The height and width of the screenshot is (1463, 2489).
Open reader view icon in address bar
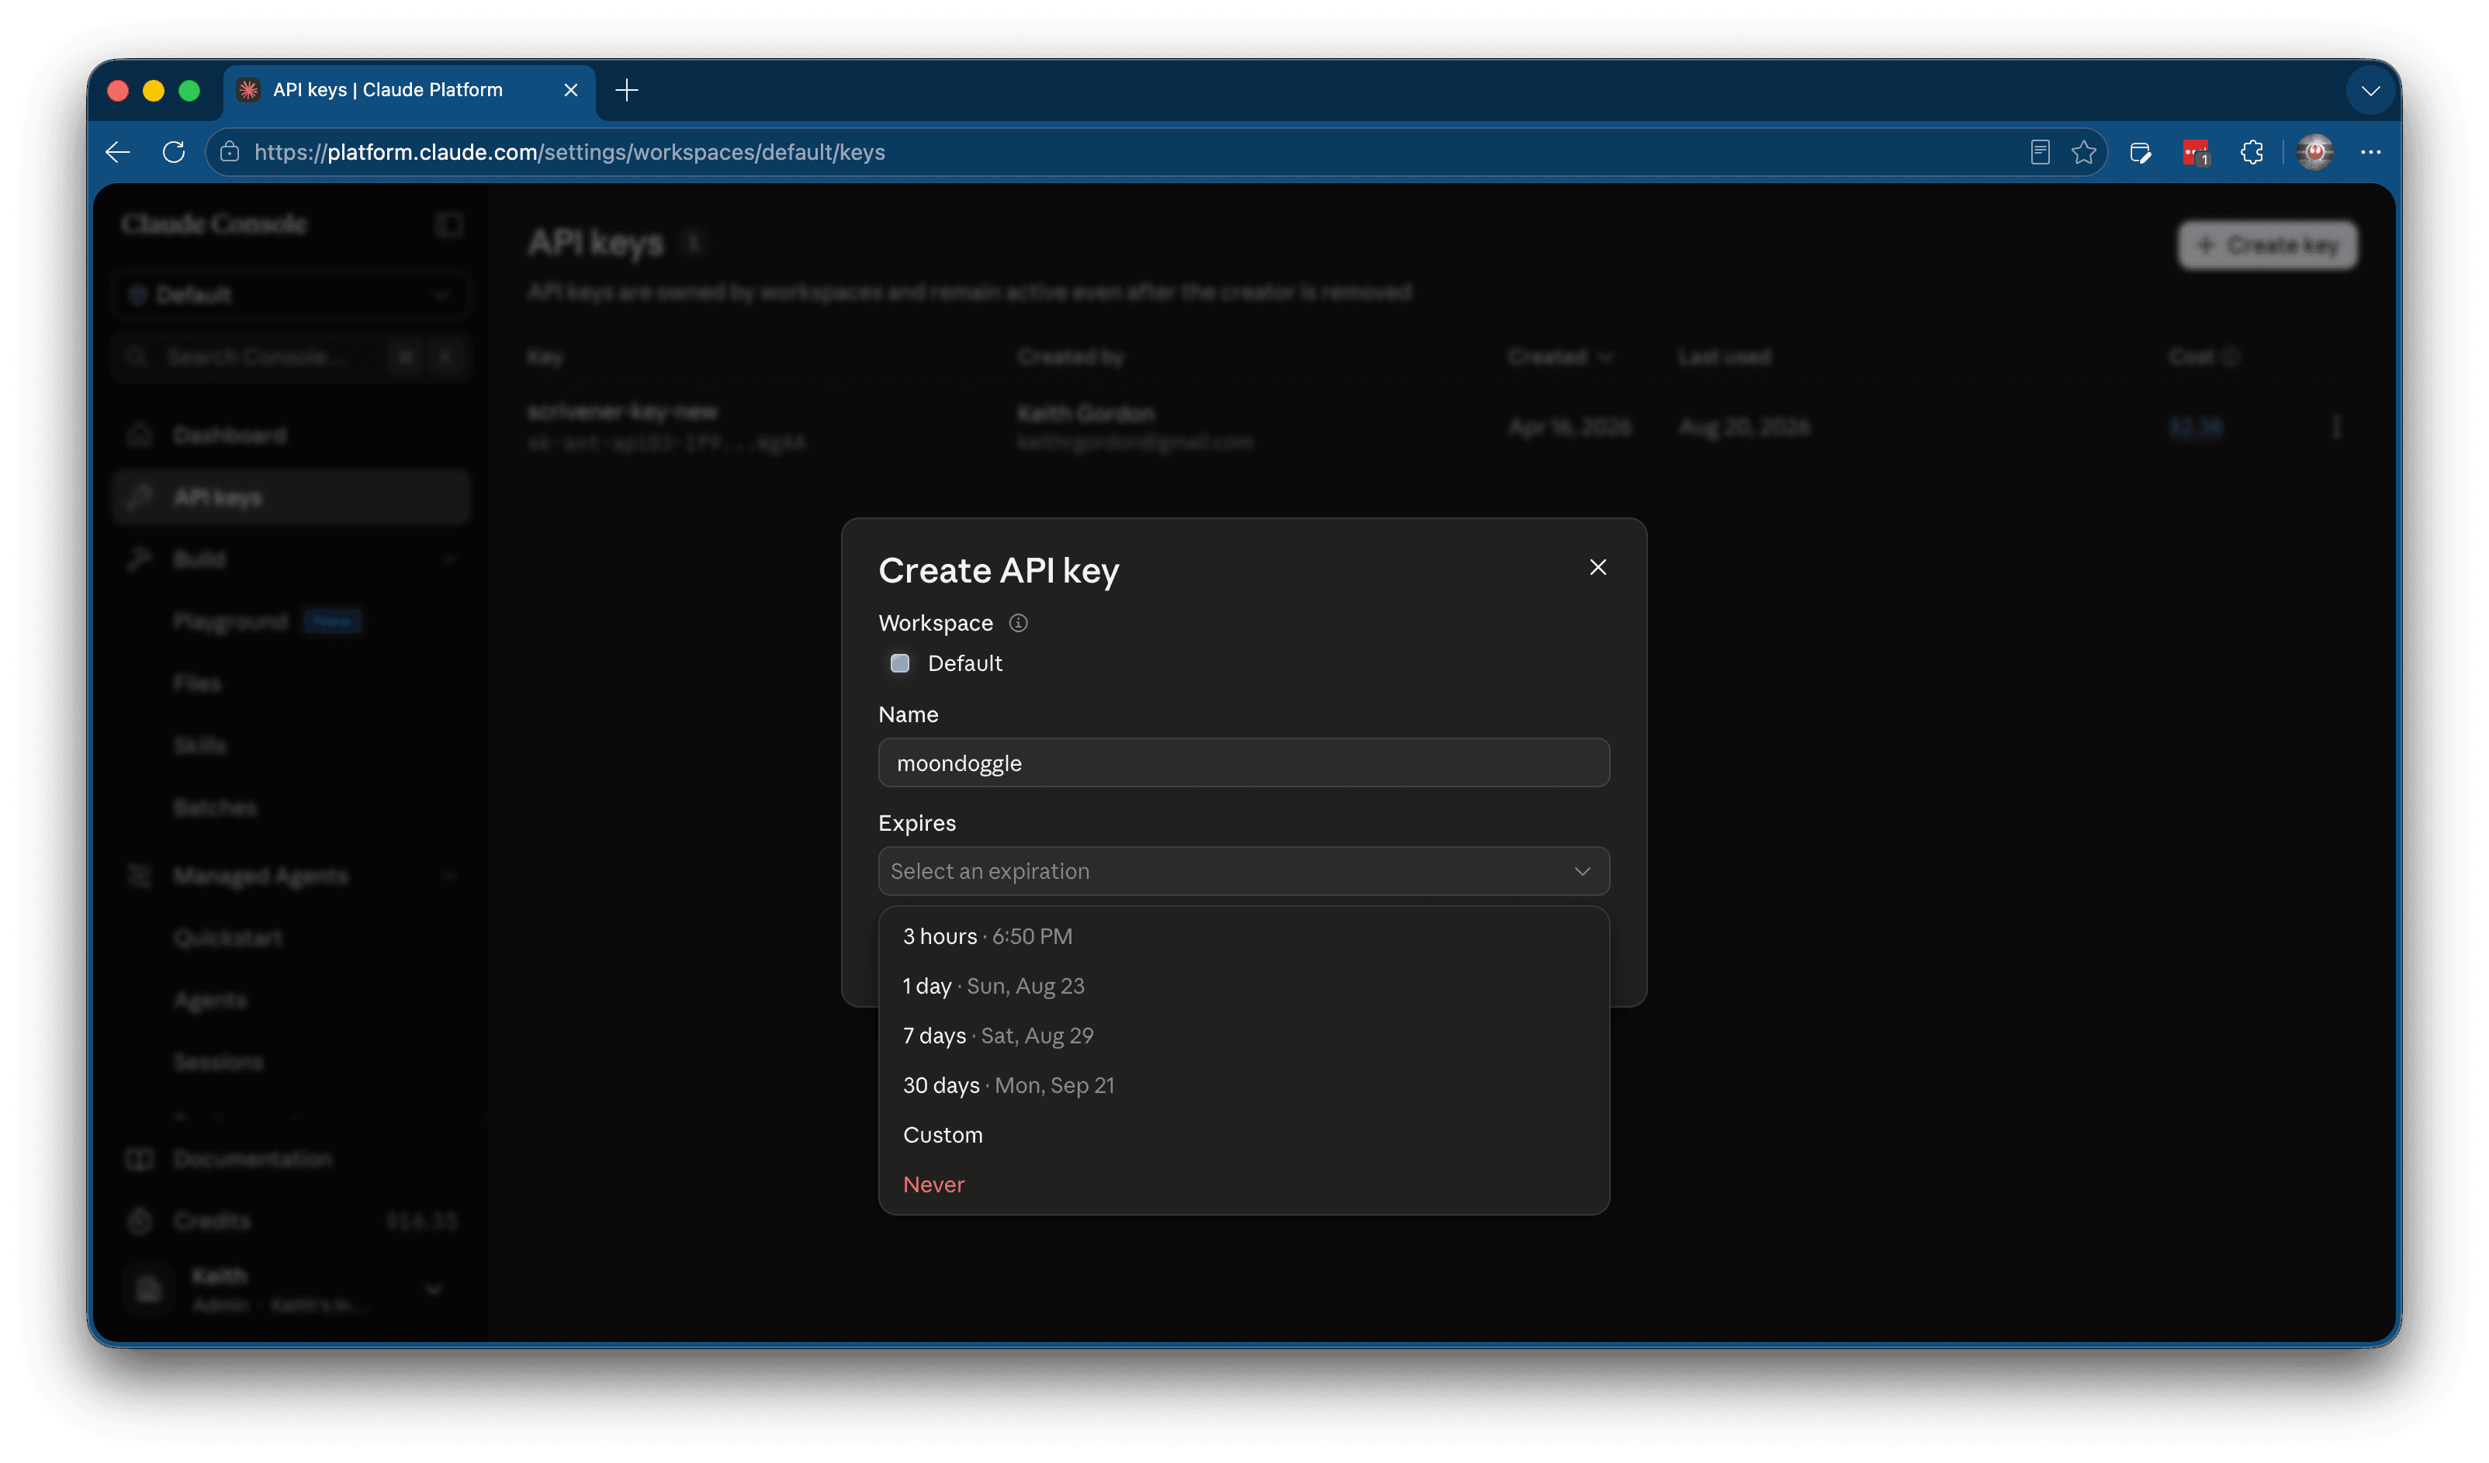point(2040,152)
